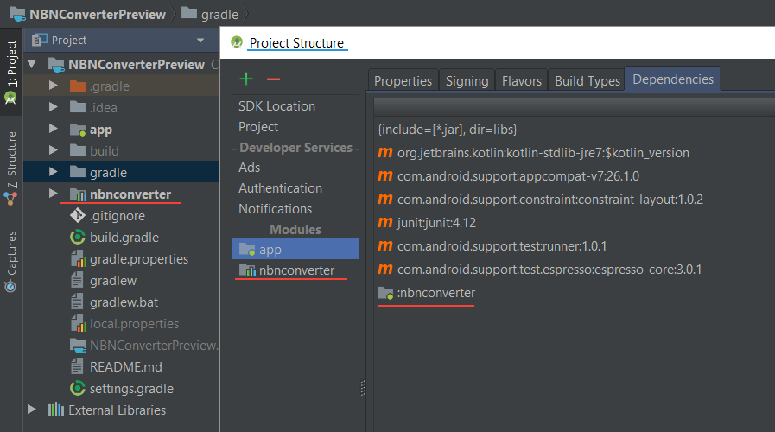The image size is (775, 432).
Task: Expand the build folder arrow
Action: click(x=54, y=149)
